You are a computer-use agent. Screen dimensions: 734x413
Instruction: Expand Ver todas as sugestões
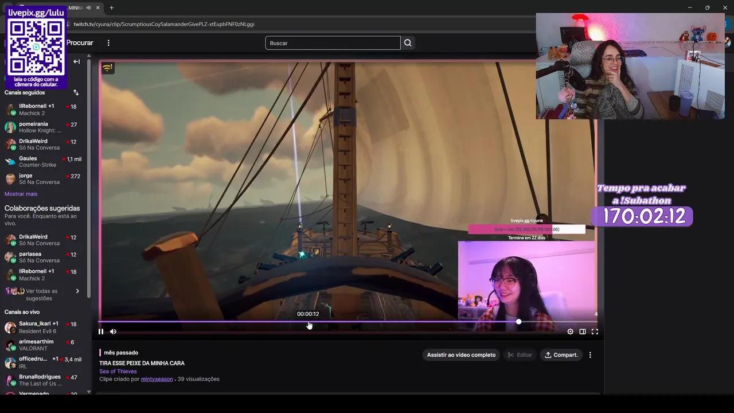[x=42, y=294]
